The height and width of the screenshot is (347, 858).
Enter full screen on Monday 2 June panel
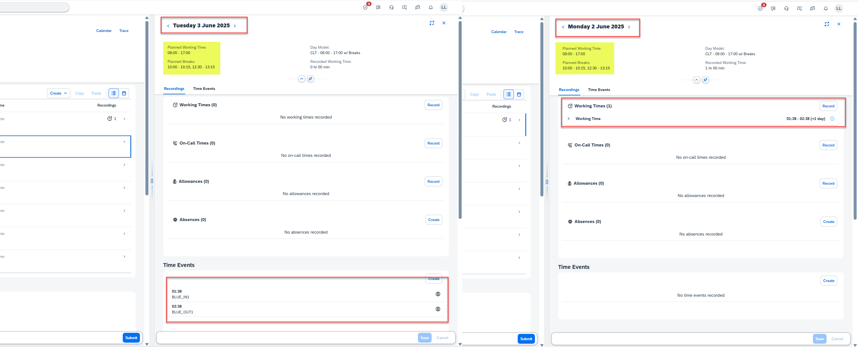click(x=827, y=24)
